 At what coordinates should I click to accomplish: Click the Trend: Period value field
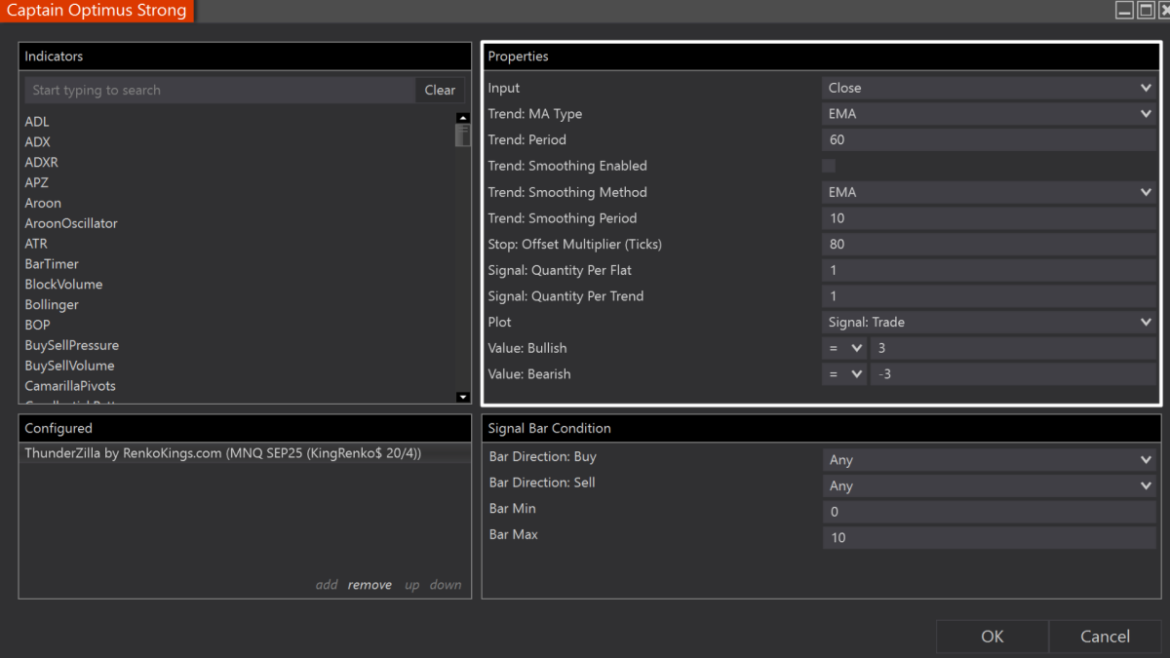(x=989, y=140)
